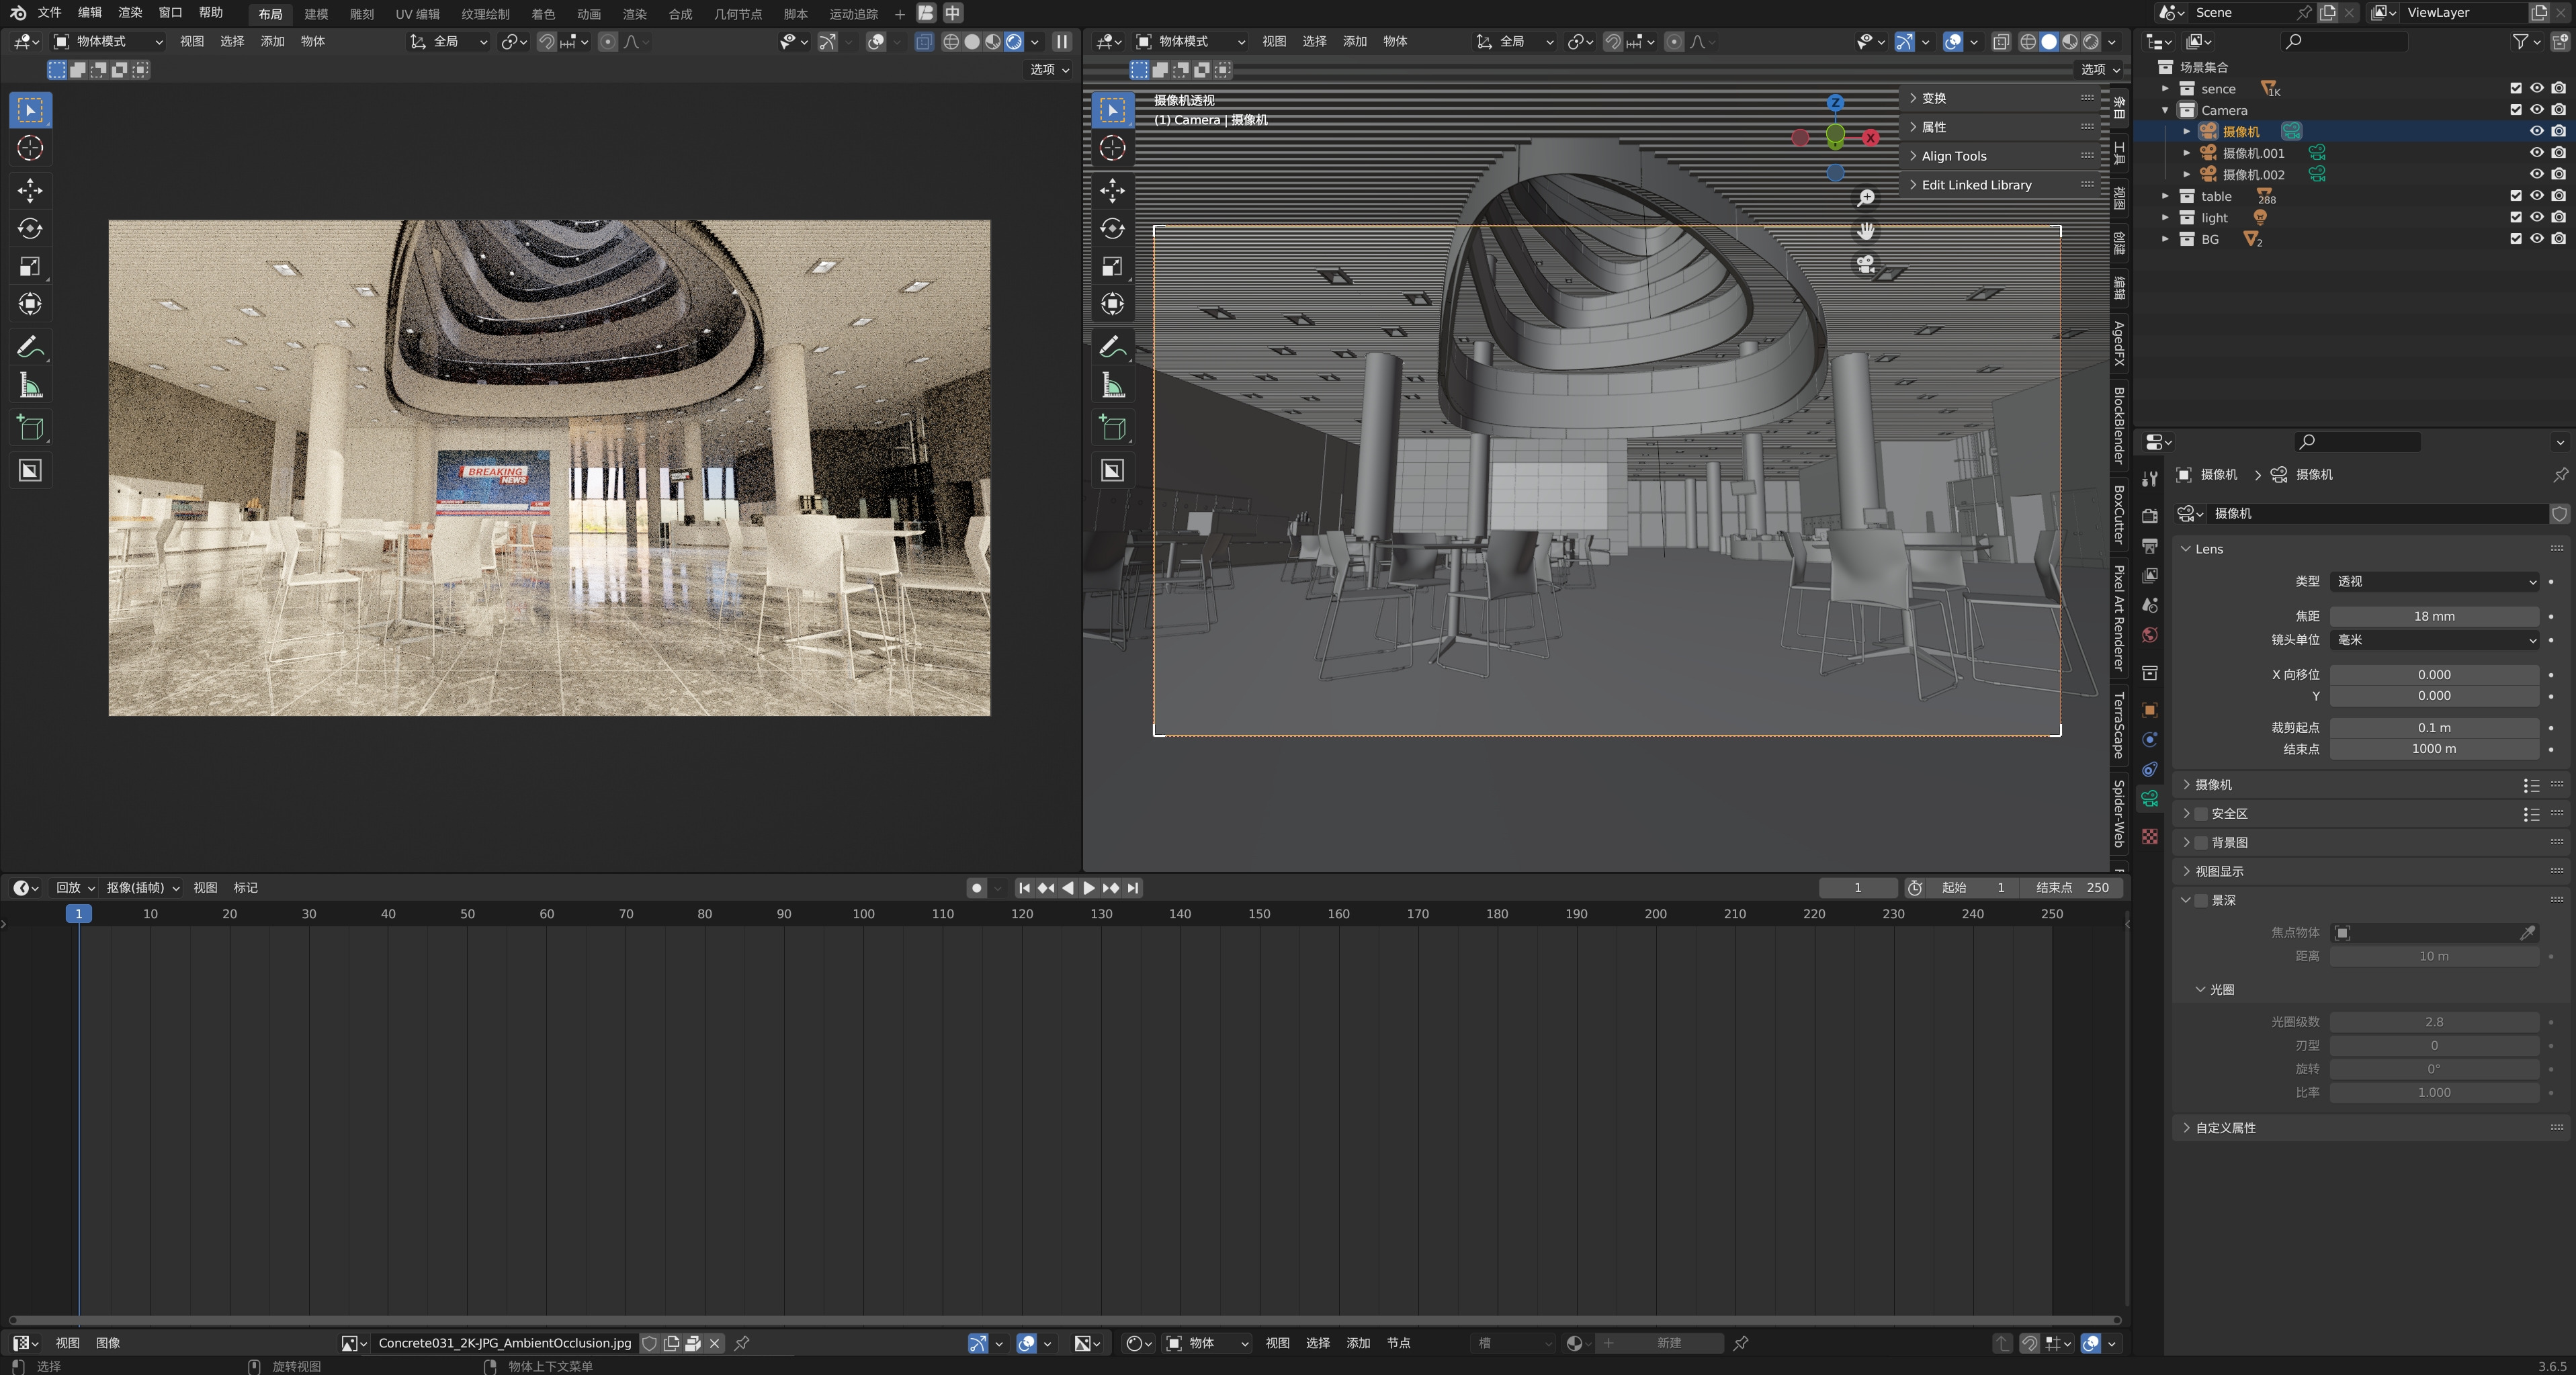Open the Tool properties tab
The height and width of the screenshot is (1375, 2576).
[2149, 479]
